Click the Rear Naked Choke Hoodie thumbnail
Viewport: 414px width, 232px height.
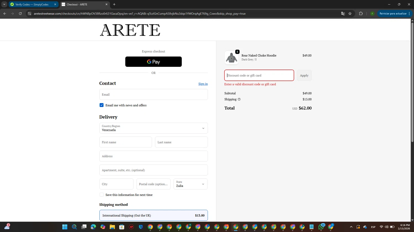click(231, 57)
